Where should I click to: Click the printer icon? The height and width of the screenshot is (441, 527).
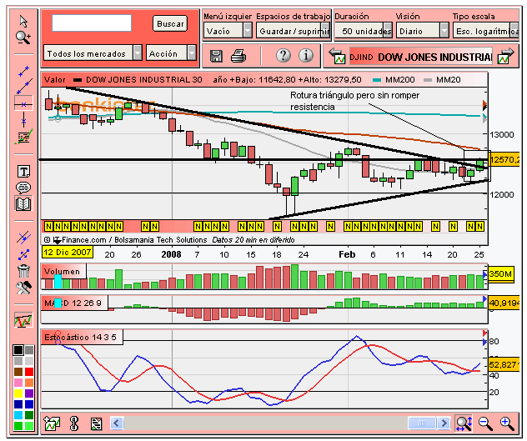pyautogui.click(x=238, y=56)
